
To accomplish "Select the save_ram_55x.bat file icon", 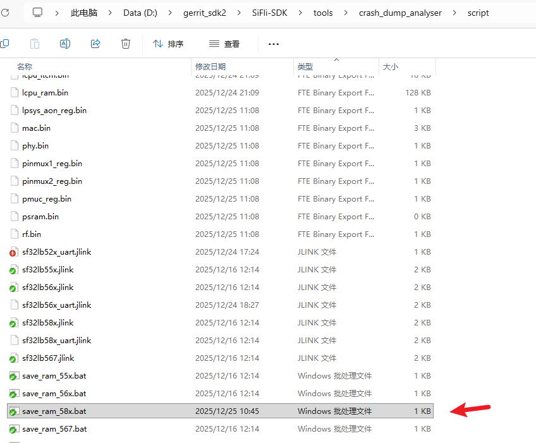I will [13, 376].
